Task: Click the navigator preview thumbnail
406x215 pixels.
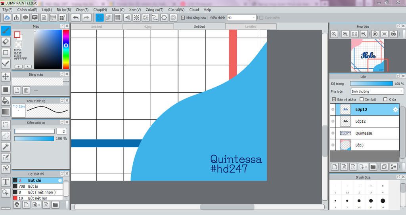Action: (368, 55)
